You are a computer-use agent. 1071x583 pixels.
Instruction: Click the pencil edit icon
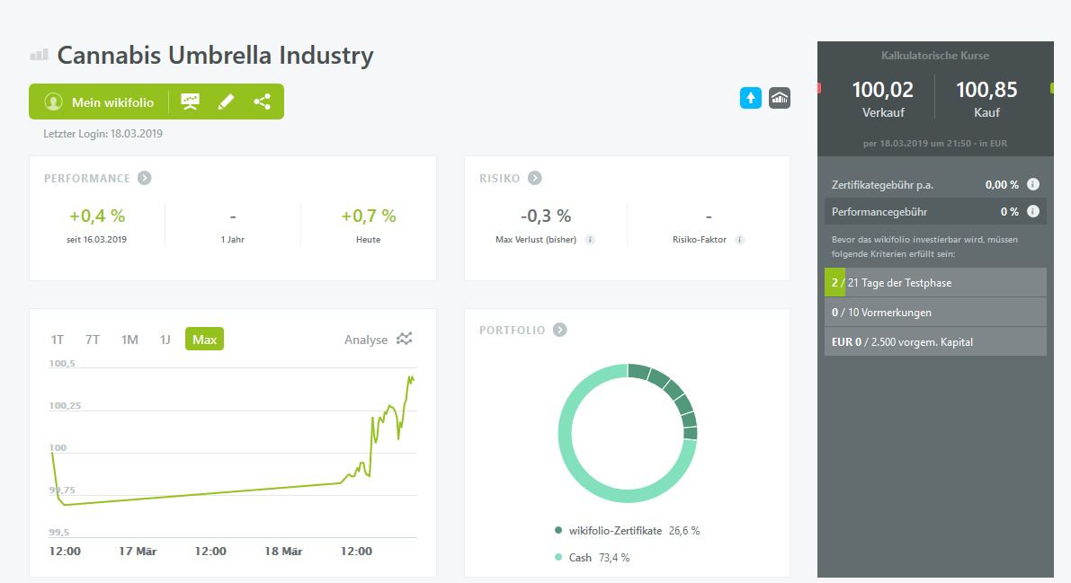226,102
